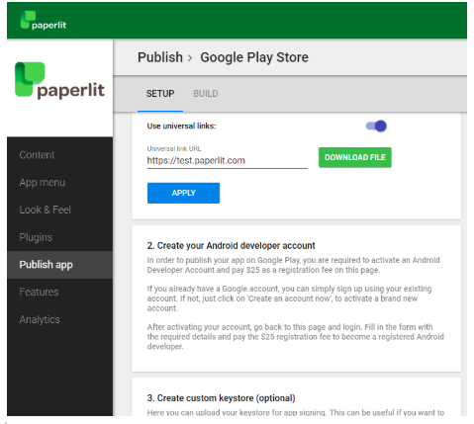Toggle the Use universal links switch
The width and height of the screenshot is (474, 424).
tap(376, 126)
